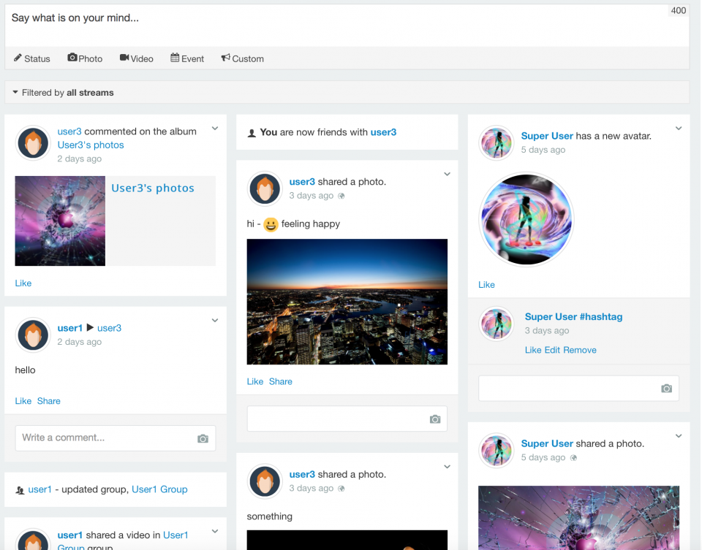
Task: Click privacy globe on Super User shared photo
Action: (x=573, y=457)
